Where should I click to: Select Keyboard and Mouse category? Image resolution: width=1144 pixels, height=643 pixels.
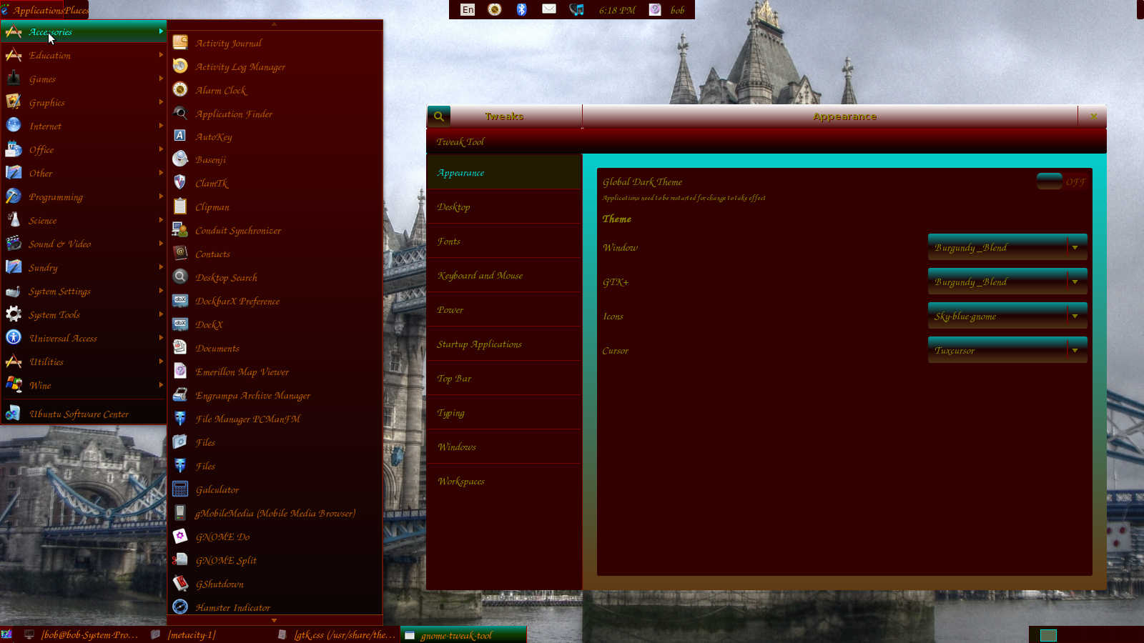pos(504,275)
